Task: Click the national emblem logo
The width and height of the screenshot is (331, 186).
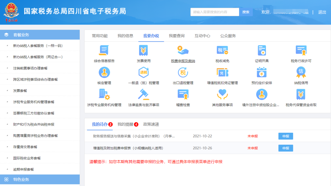Action: [11, 12]
